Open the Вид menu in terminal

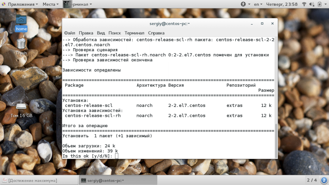(101, 33)
